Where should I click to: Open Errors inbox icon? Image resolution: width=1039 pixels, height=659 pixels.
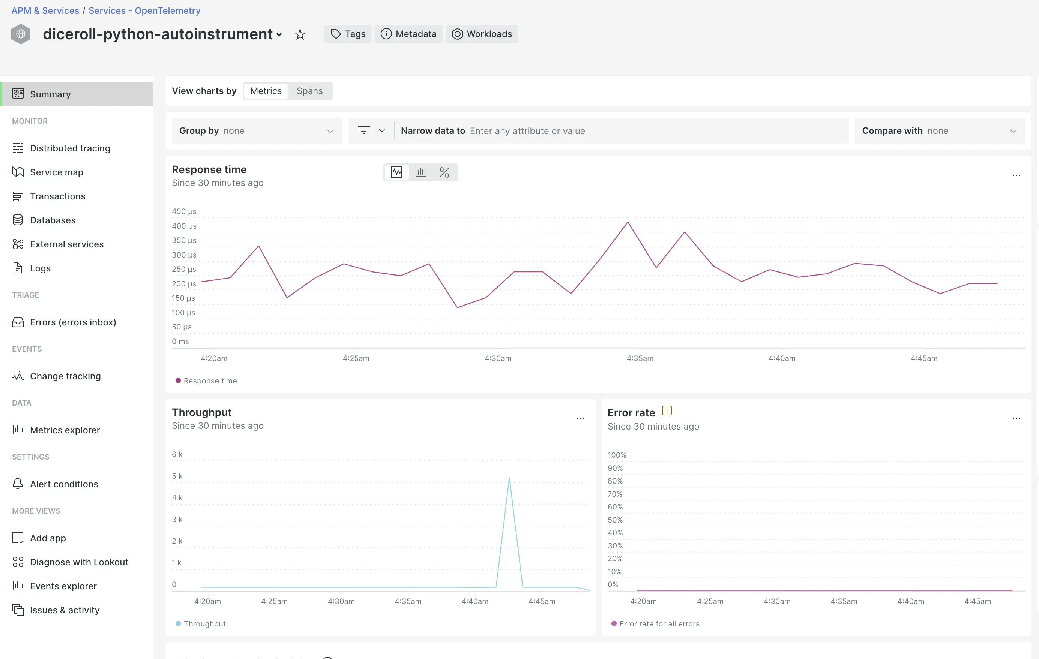point(18,322)
